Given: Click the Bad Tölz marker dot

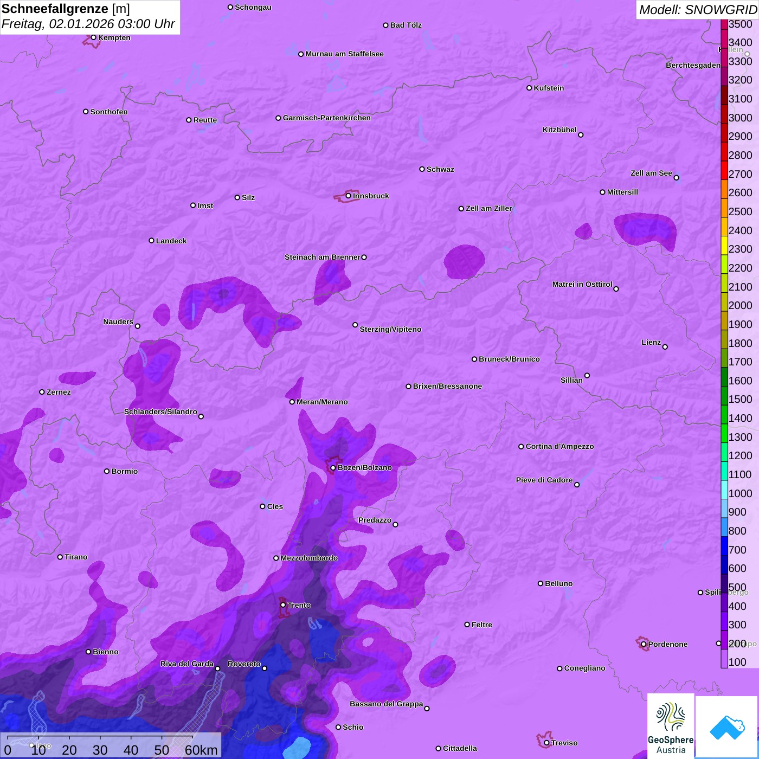Looking at the screenshot, I should click(385, 25).
